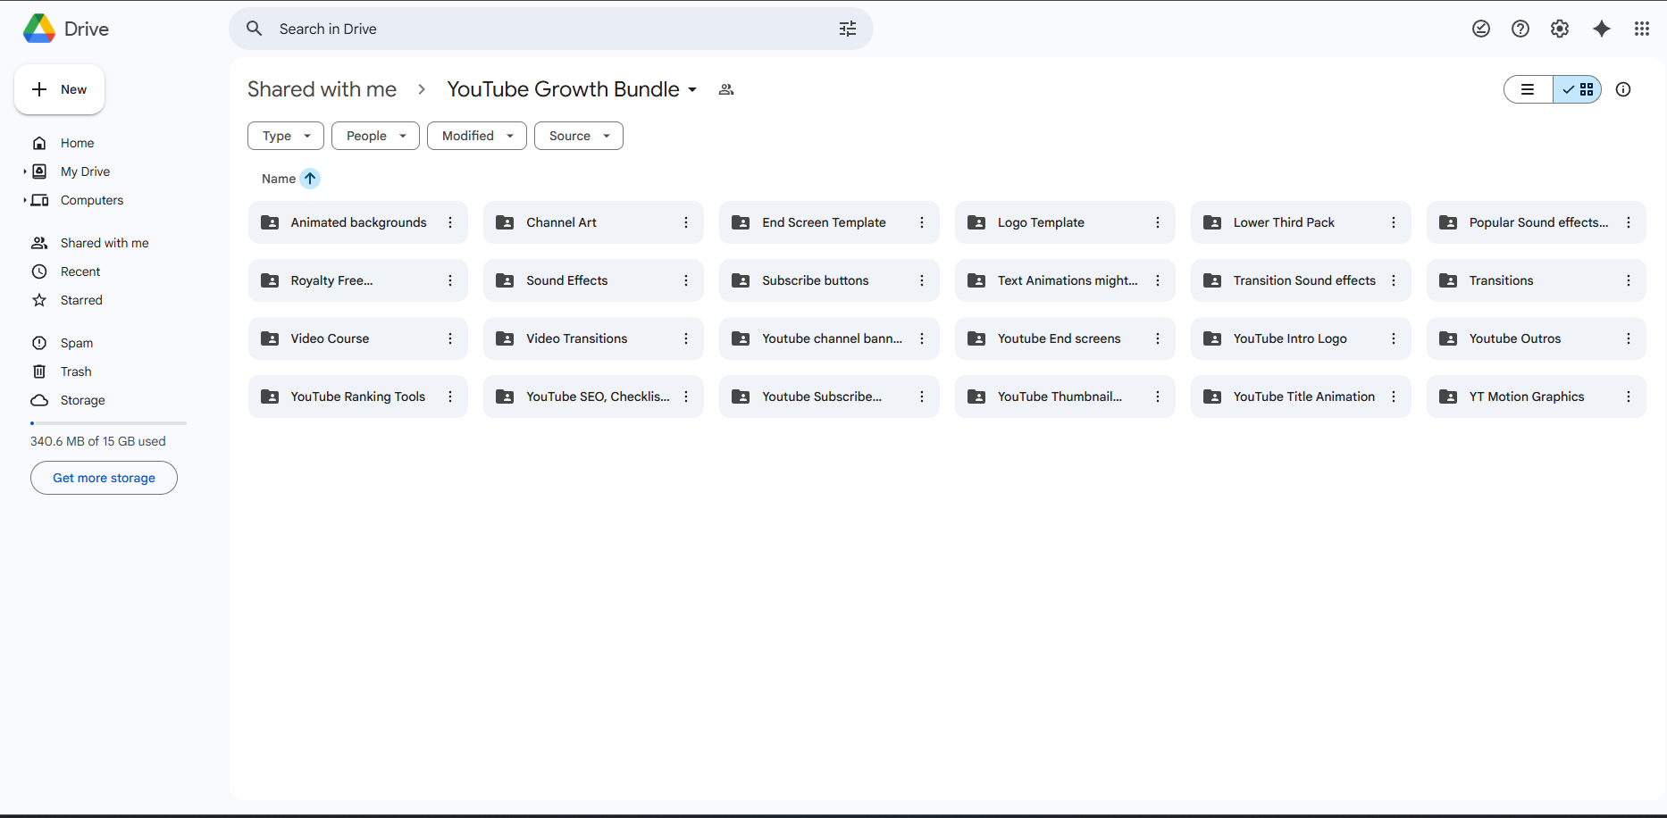
Task: Select the Transition Sound effects folder
Action: pyautogui.click(x=1301, y=280)
